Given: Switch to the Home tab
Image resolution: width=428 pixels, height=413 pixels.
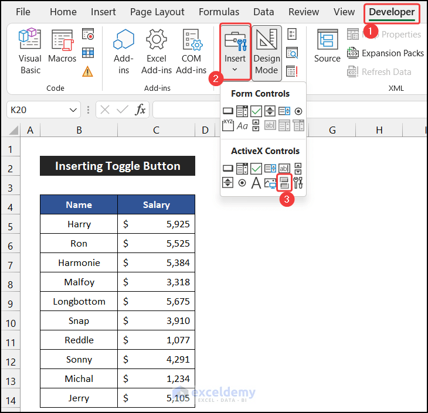Looking at the screenshot, I should [63, 12].
